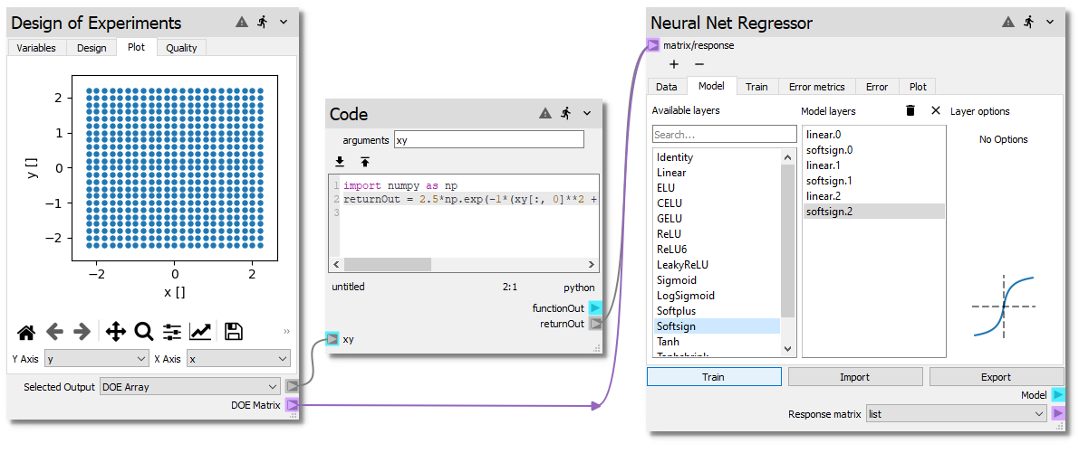Click the Save figure floppy disk icon
This screenshot has height=453, width=1079.
233,332
